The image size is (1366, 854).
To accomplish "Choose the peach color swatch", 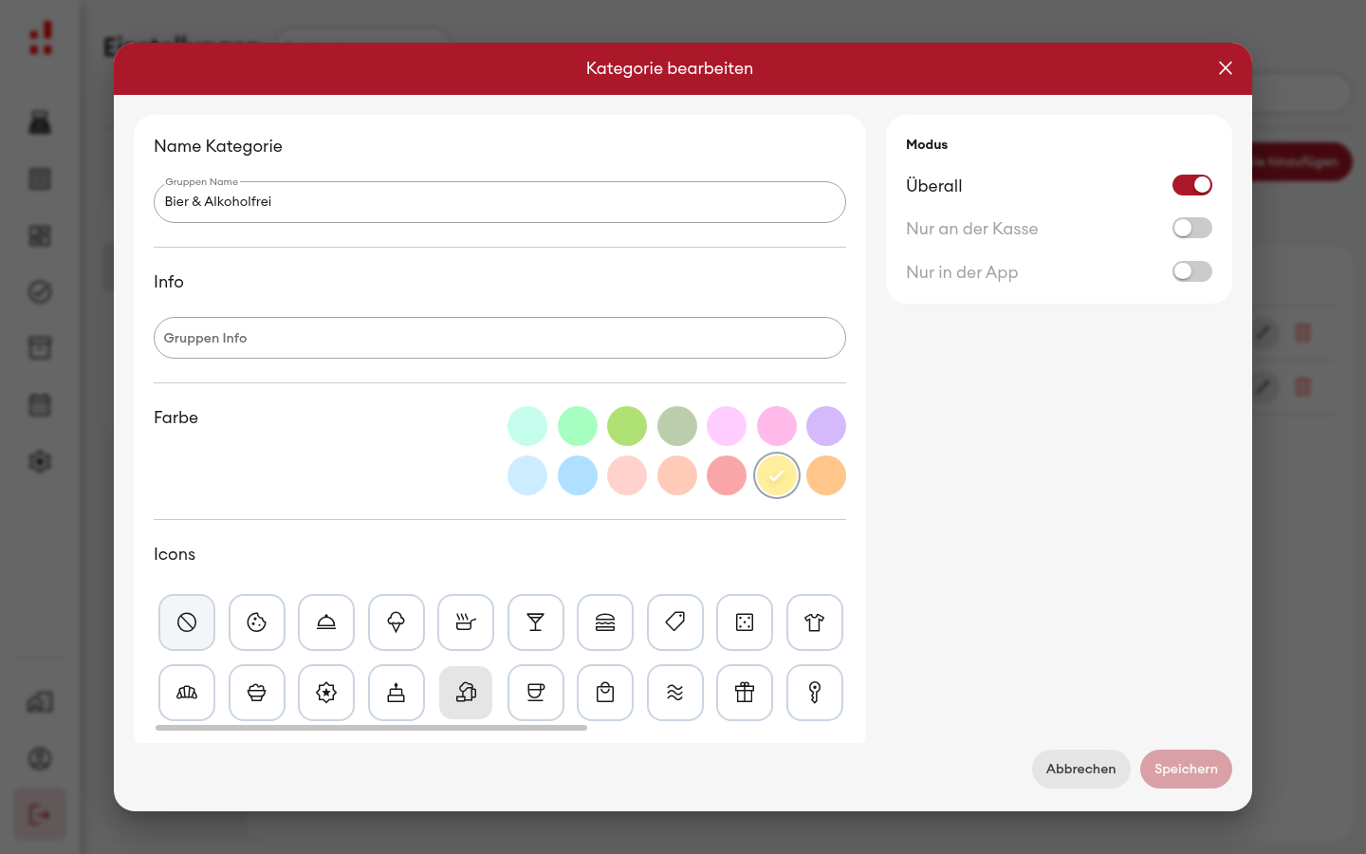I will coord(677,475).
